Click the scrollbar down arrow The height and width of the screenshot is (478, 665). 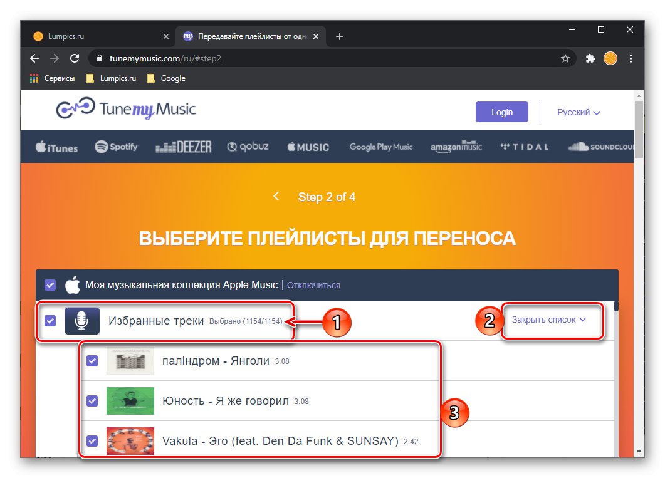coord(639,452)
